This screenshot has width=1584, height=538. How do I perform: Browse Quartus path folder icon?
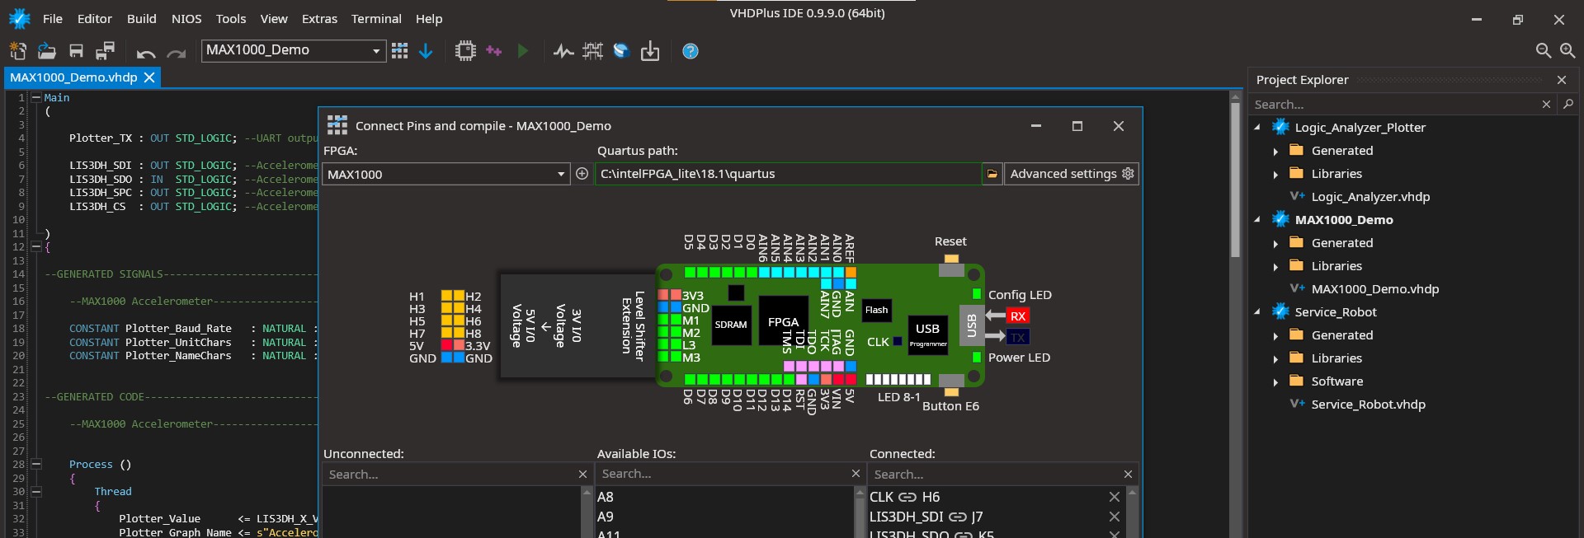pyautogui.click(x=992, y=174)
